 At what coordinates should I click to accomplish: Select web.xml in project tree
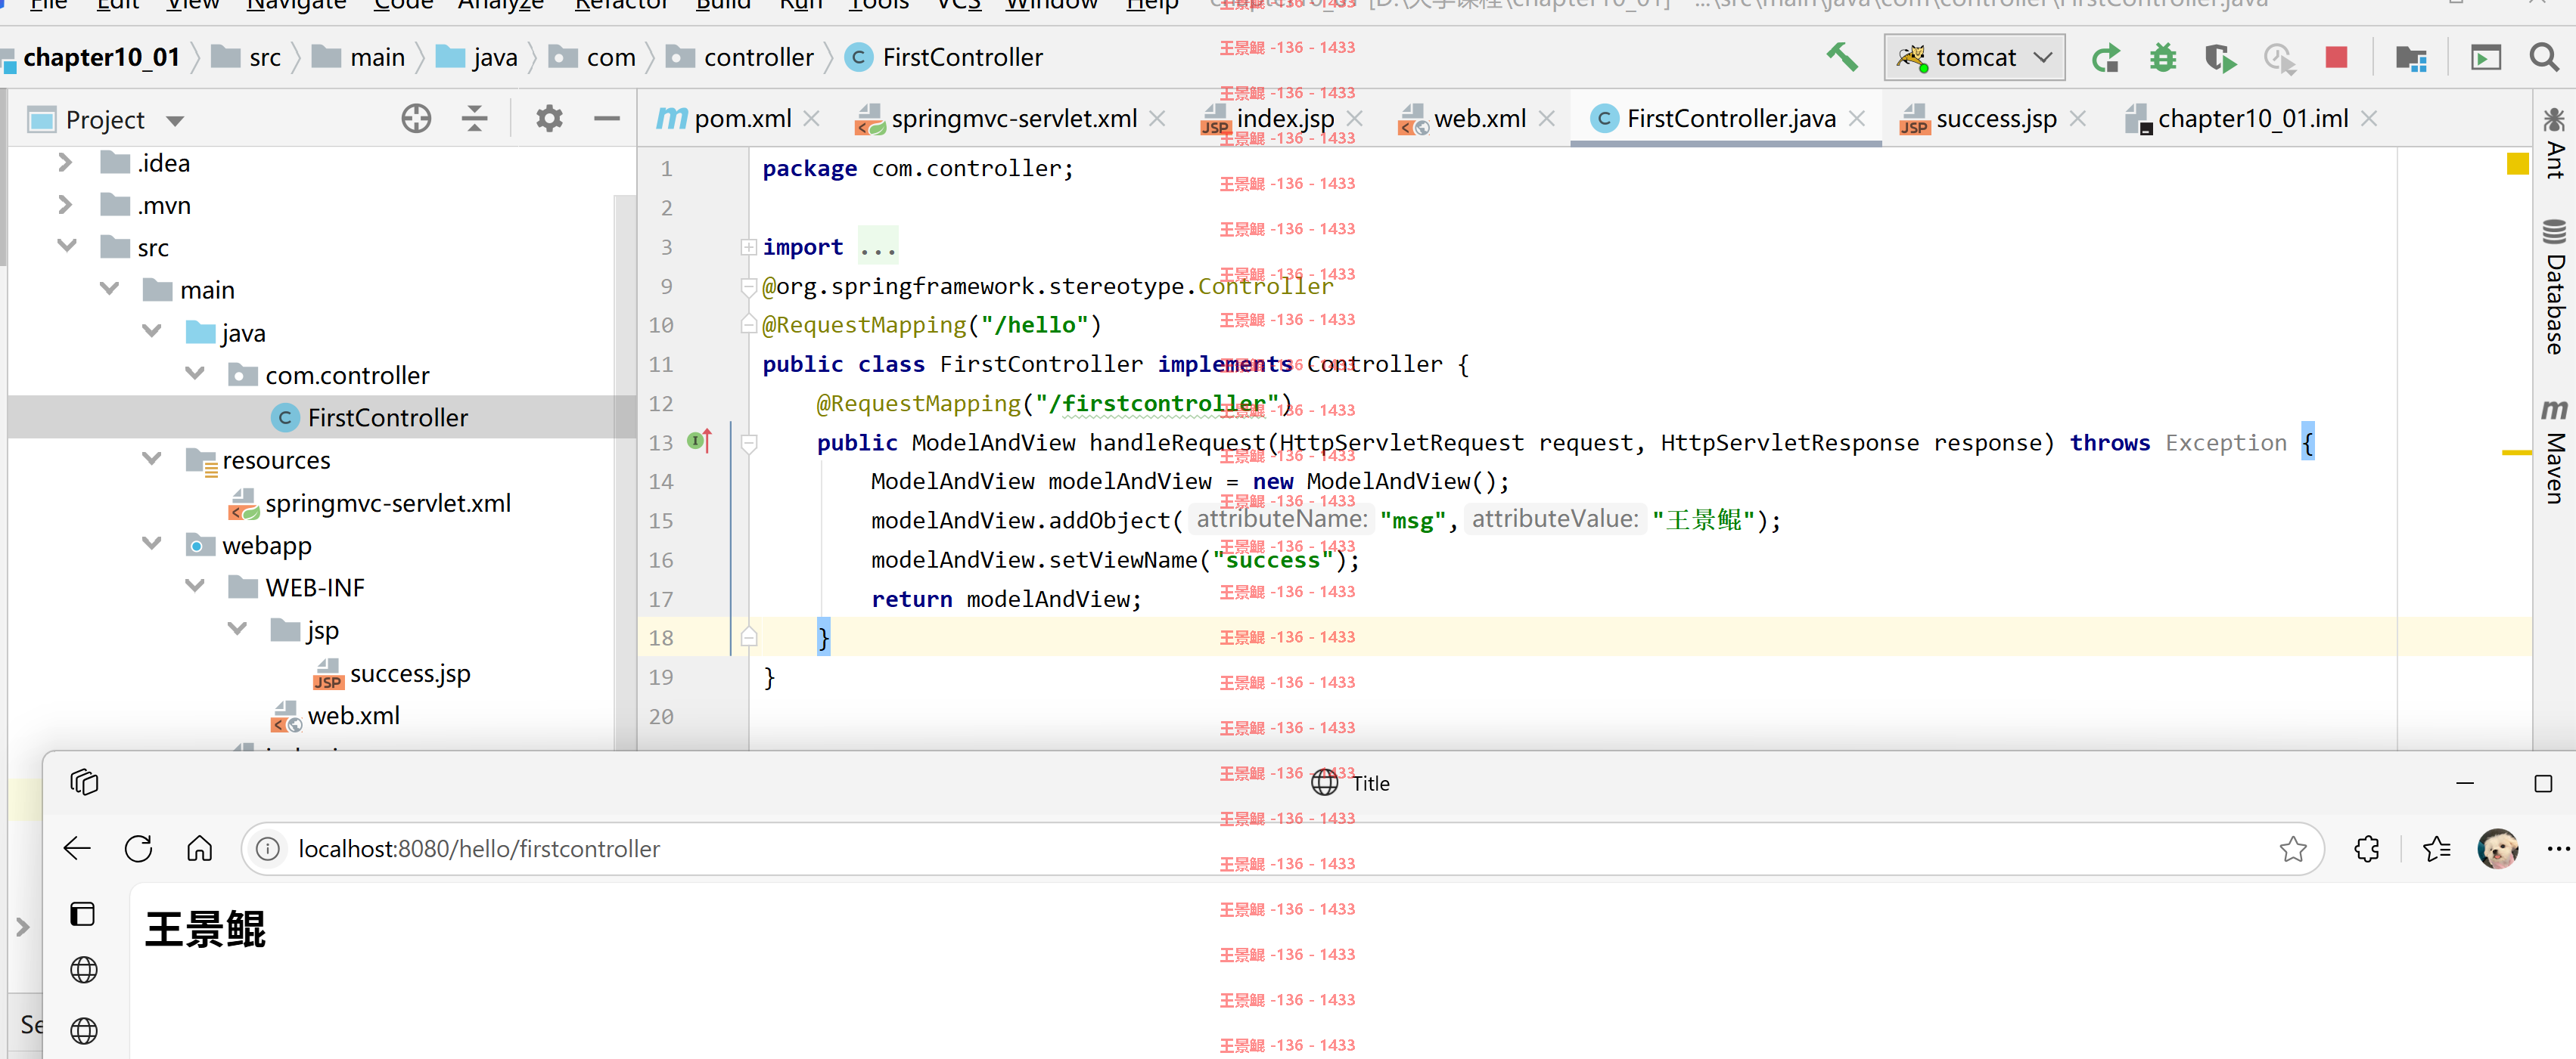click(353, 715)
